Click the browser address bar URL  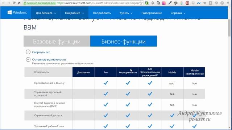[98, 3]
